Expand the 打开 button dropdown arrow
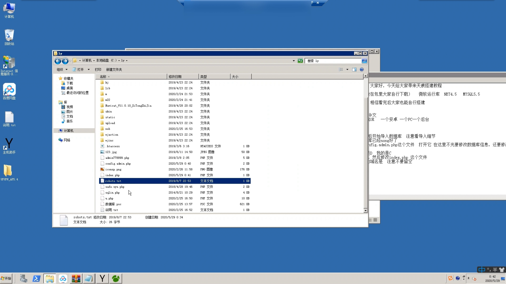The image size is (506, 284). pyautogui.click(x=89, y=69)
